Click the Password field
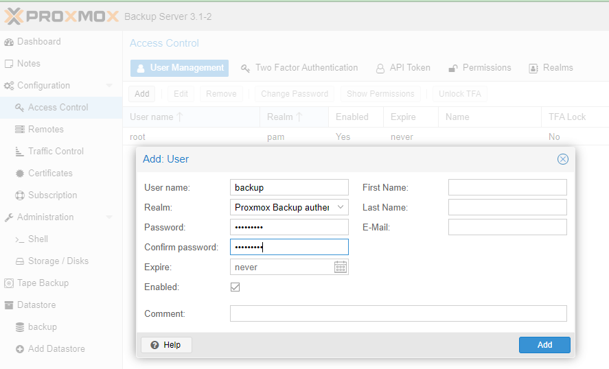 coord(289,227)
